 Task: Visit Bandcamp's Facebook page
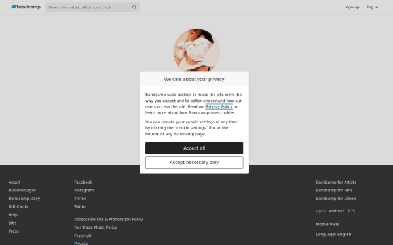tap(83, 182)
